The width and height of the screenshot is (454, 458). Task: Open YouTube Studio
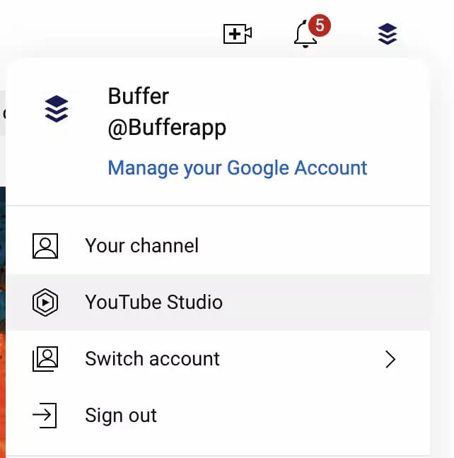pyautogui.click(x=153, y=303)
